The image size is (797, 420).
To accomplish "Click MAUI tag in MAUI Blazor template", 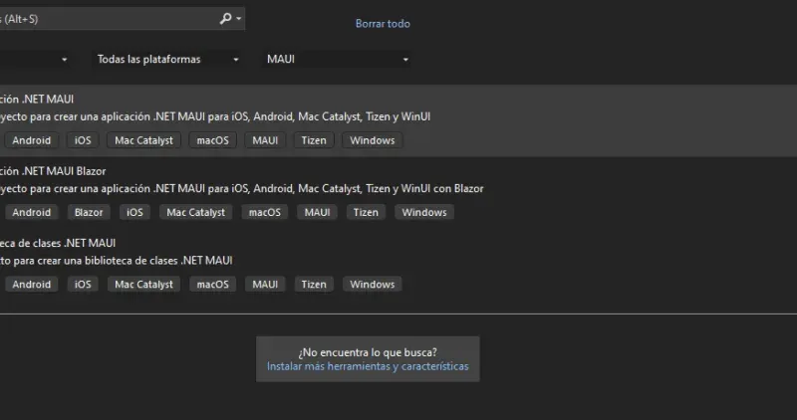I will [317, 213].
